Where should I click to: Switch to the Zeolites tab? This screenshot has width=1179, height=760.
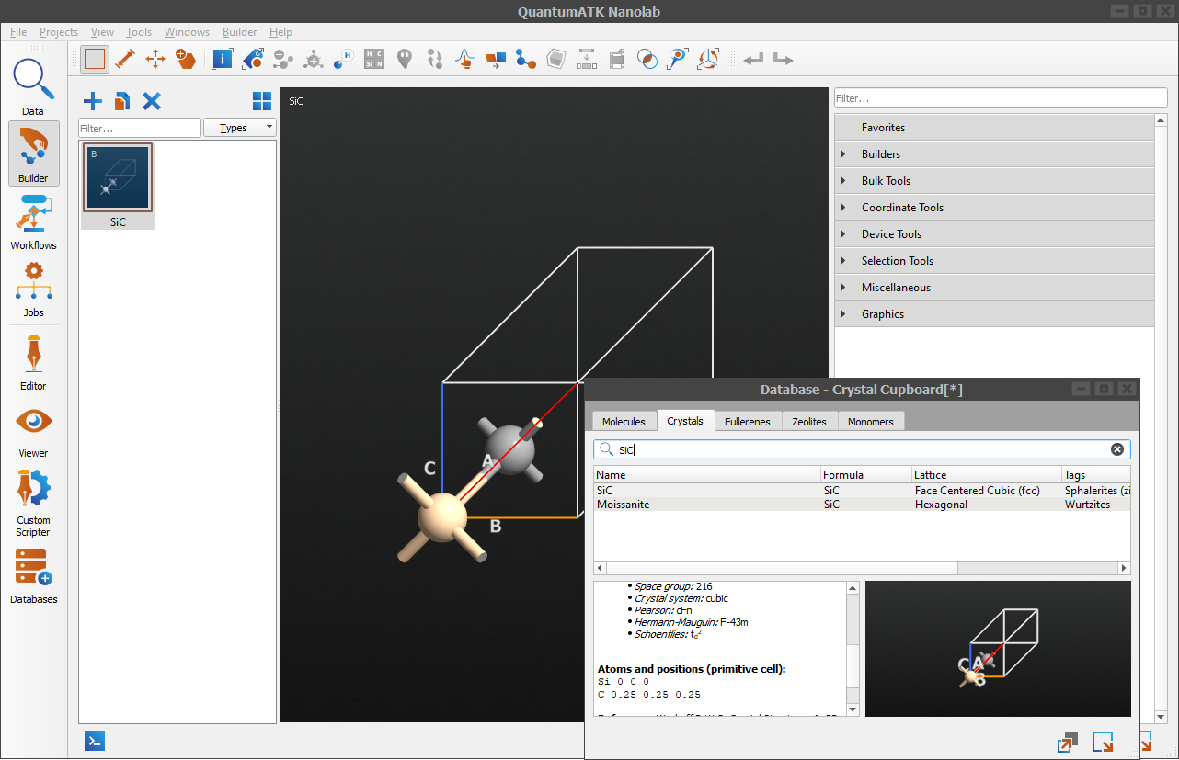(x=809, y=422)
